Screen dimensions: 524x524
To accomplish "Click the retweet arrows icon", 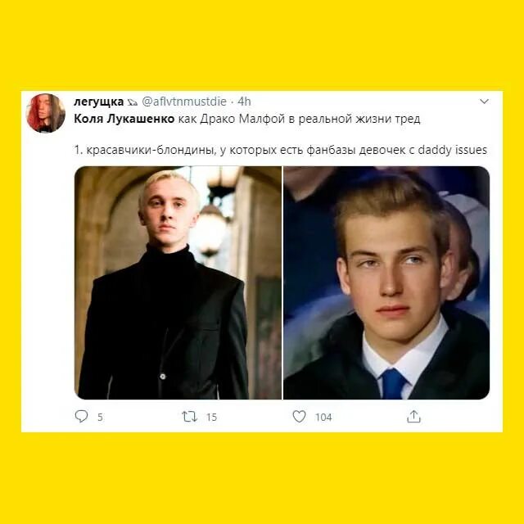I will 189,417.
